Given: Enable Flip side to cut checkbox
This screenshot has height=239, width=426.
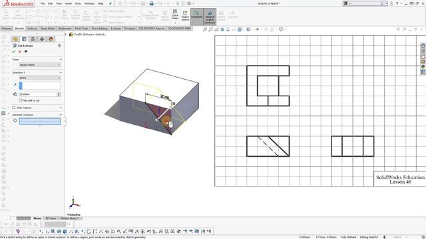Looking at the screenshot, I should pos(21,100).
